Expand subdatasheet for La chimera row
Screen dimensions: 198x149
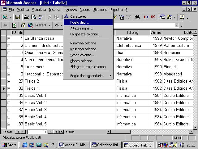tap(9, 67)
